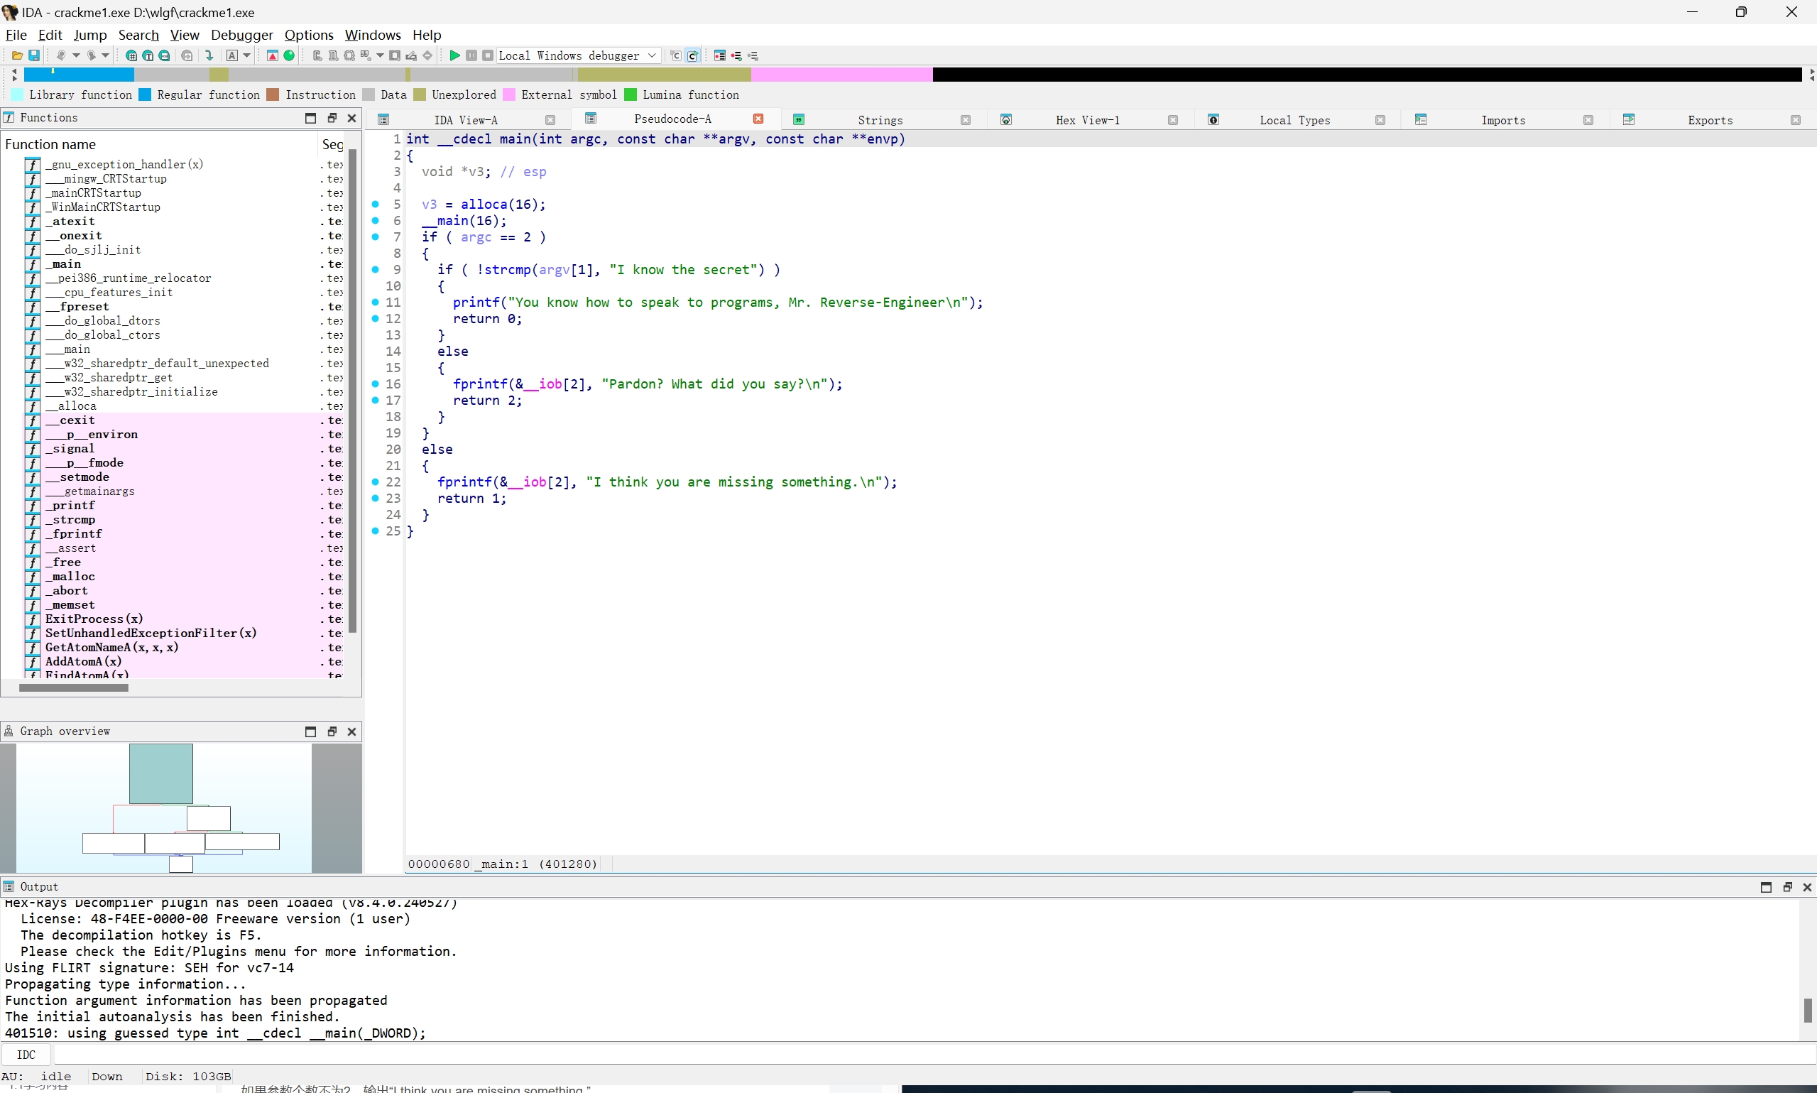Click the Regular function blue legend swatch
1817x1093 pixels.
click(145, 94)
